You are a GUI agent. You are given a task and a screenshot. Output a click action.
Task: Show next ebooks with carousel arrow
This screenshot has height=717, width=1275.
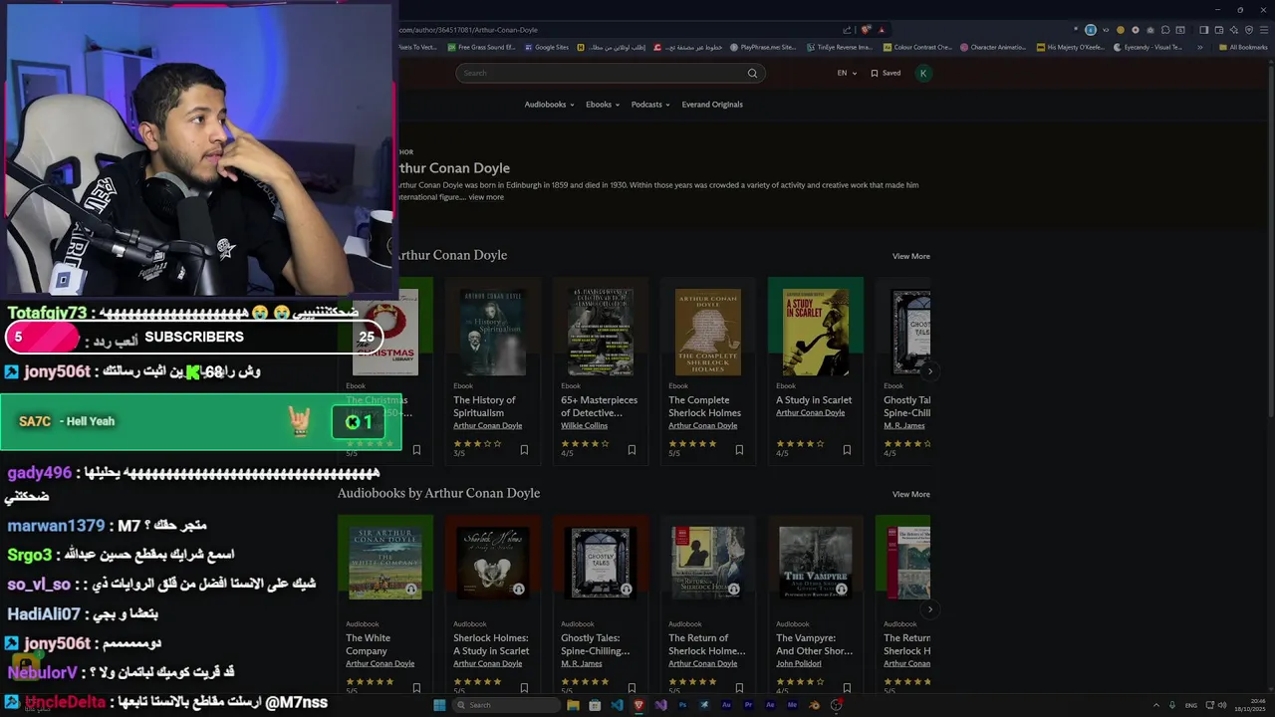[929, 371]
